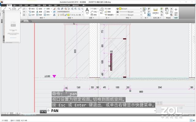
Task: Select the Rotate tool icon
Action: pyautogui.click(x=37, y=9)
